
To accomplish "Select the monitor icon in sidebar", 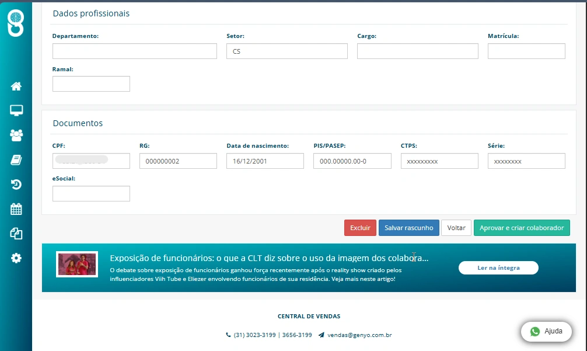I will tap(16, 110).
